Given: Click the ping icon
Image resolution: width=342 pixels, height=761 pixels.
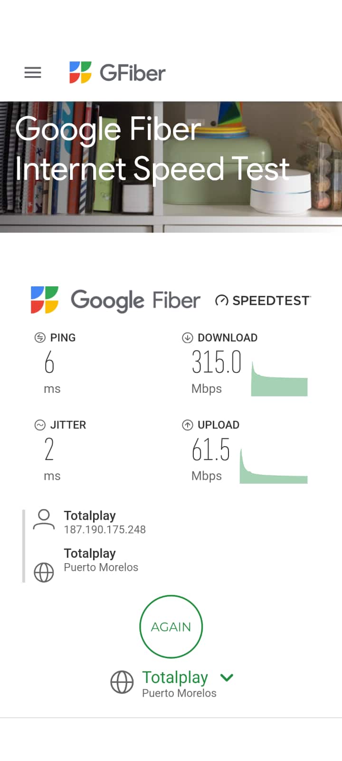Looking at the screenshot, I should pos(40,338).
